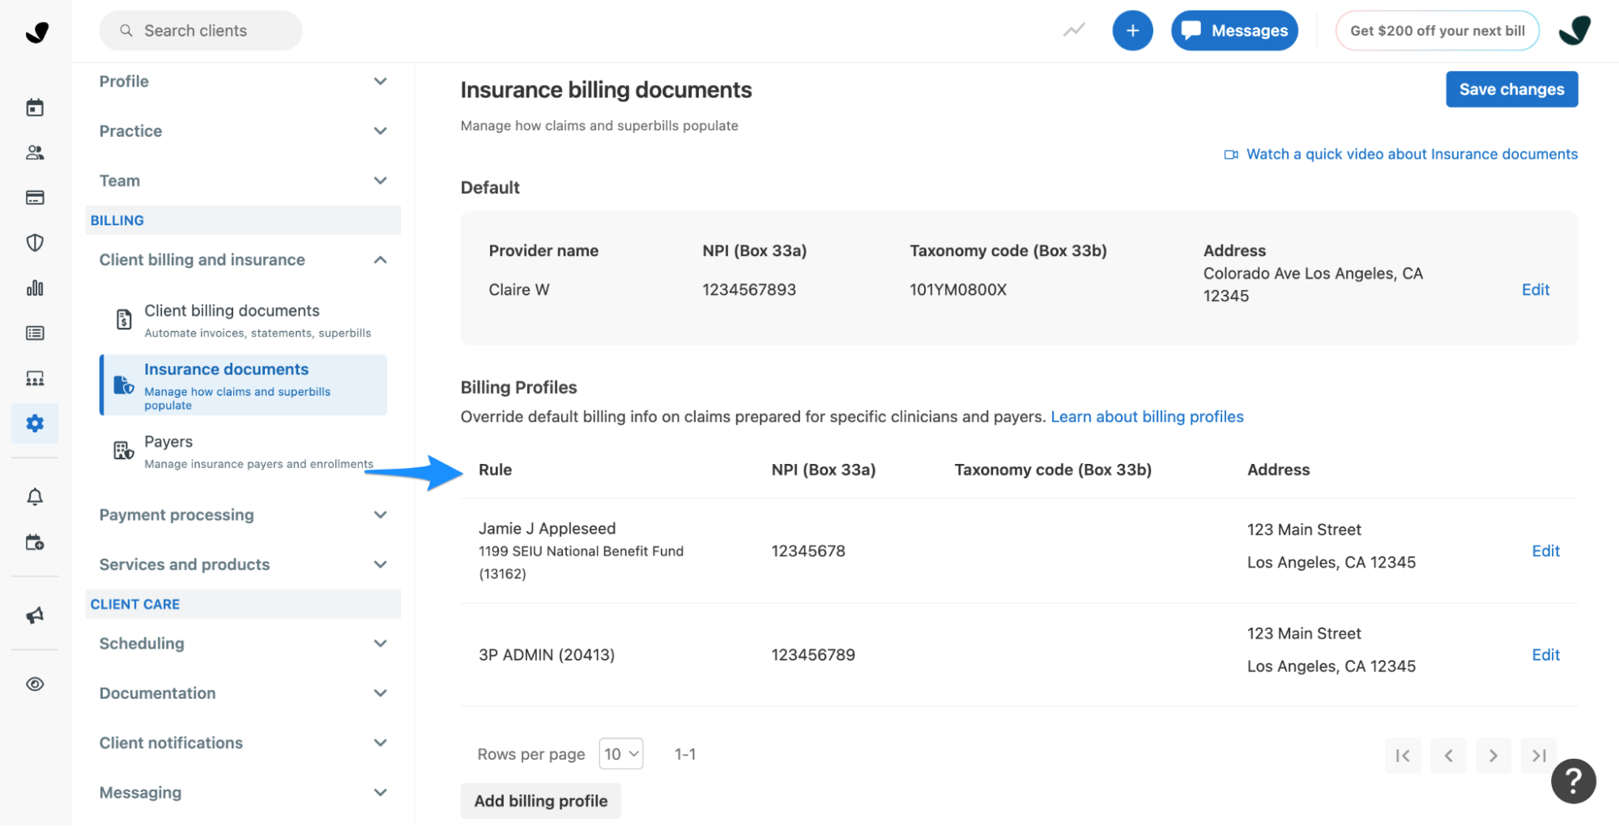Open Learn about billing profiles link
1619x826 pixels.
[1147, 416]
